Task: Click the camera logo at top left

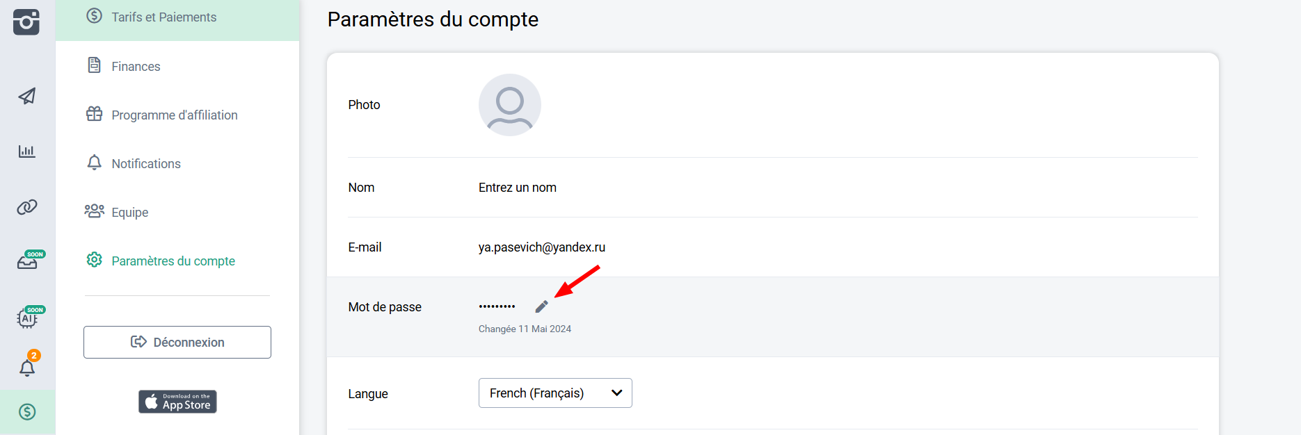Action: tap(26, 22)
